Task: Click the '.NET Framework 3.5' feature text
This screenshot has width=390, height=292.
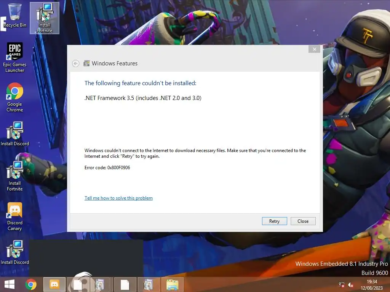Action: [143, 98]
